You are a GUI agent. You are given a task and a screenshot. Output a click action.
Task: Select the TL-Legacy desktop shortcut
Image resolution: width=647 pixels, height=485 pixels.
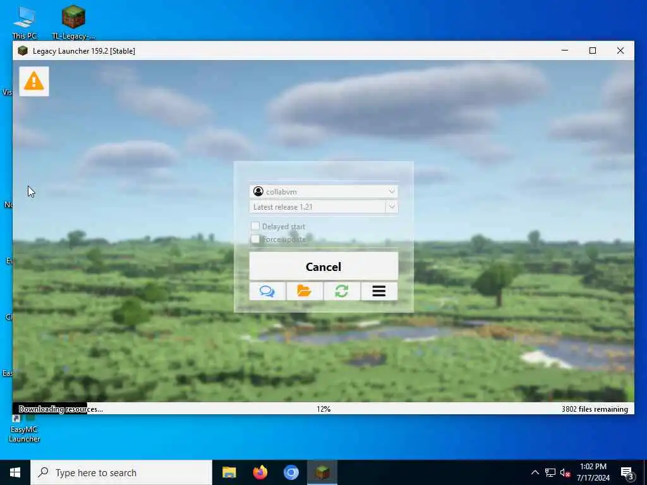click(73, 22)
